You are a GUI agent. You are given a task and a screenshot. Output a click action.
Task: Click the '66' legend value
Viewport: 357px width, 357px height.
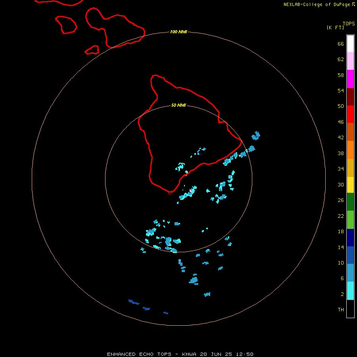[341, 44]
